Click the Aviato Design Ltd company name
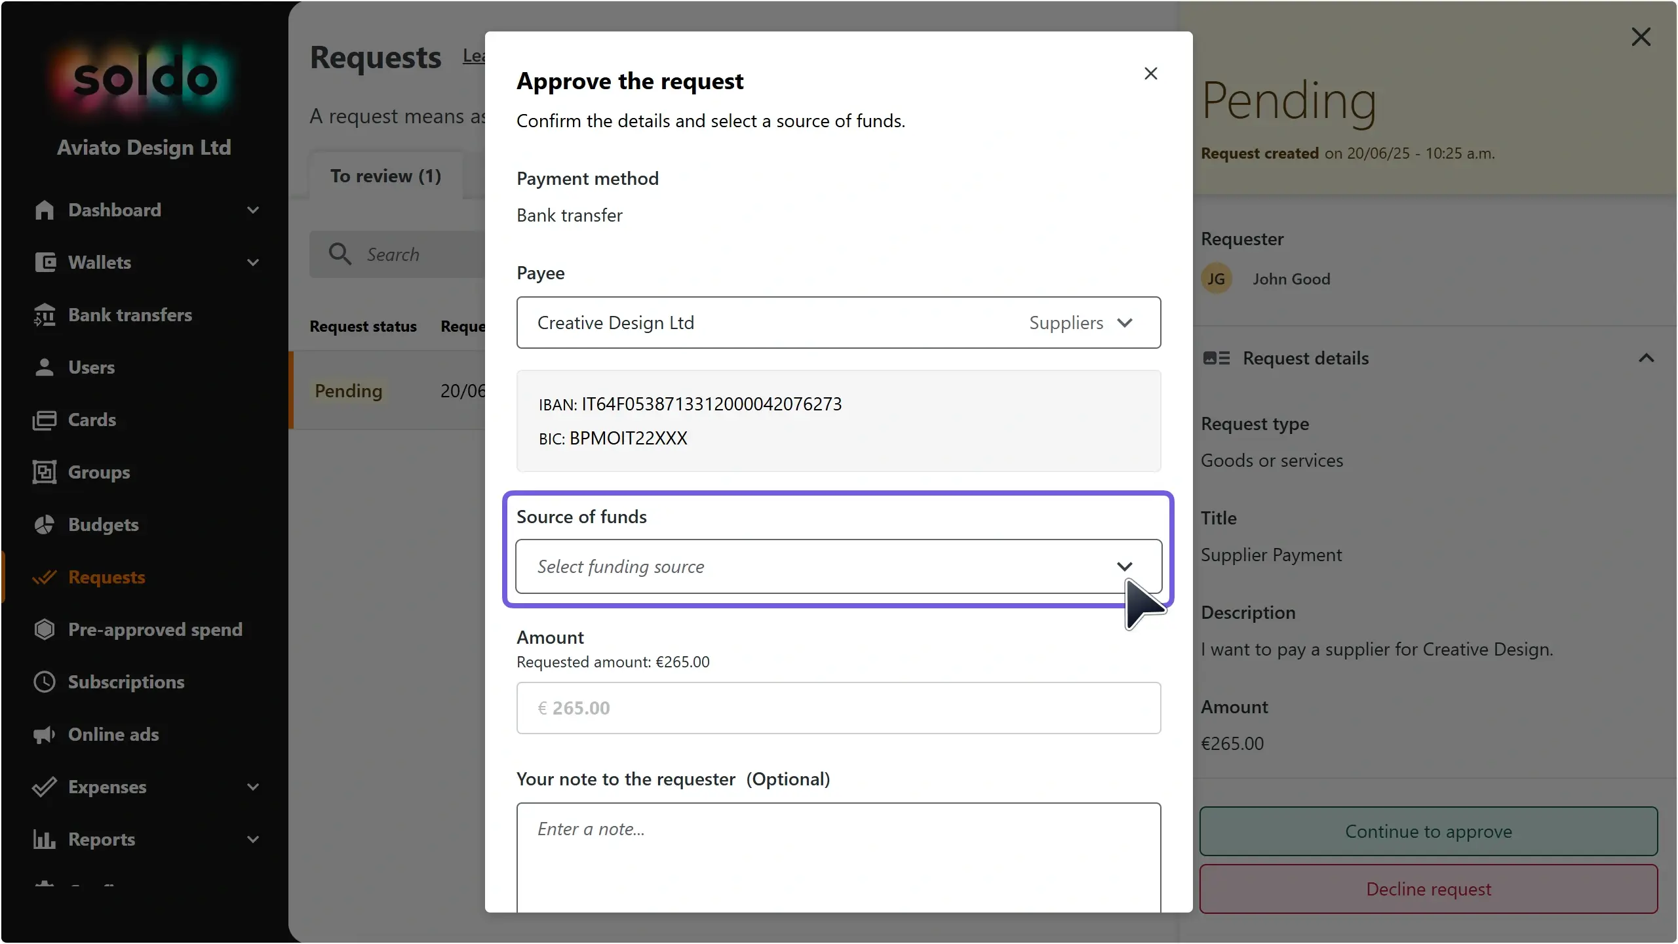The width and height of the screenshot is (1678, 944). [144, 147]
